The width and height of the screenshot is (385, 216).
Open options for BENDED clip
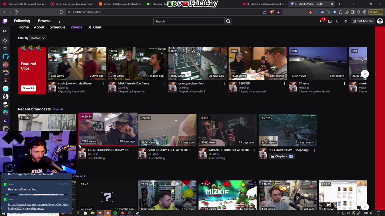pyautogui.click(x=284, y=84)
